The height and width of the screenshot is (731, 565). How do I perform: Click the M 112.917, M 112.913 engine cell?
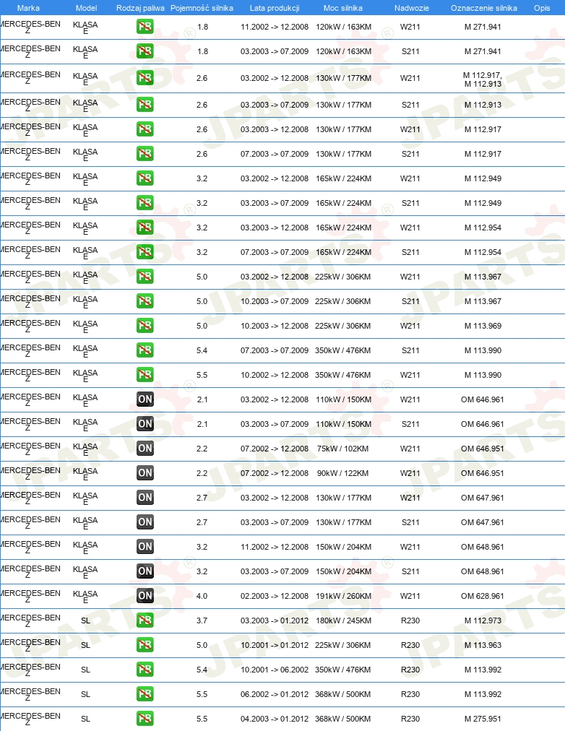point(483,79)
